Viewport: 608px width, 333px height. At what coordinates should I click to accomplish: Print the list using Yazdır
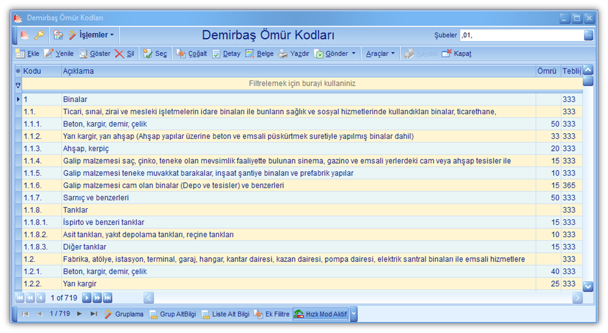point(294,54)
